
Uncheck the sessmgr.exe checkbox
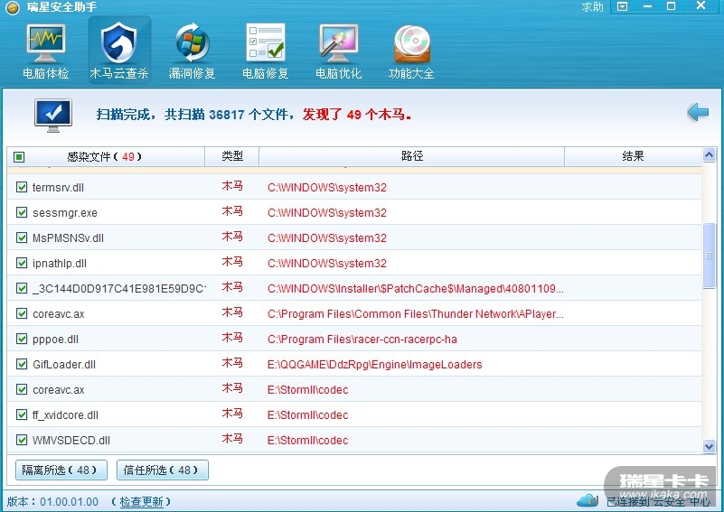tap(21, 212)
